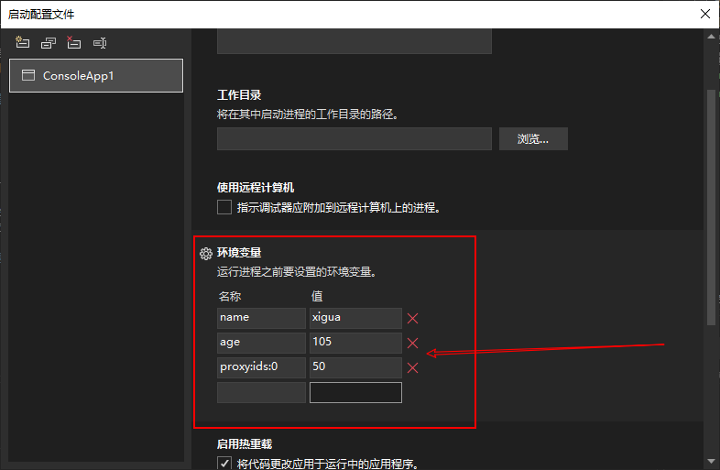Screen dimensions: 720x470
Task: Click the scrollbar up arrow
Action: tap(711, 37)
